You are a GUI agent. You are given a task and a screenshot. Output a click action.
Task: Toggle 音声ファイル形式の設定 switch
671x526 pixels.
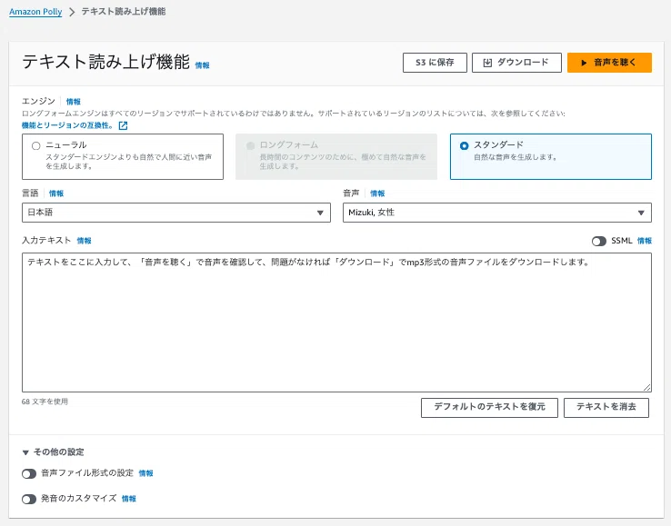click(x=29, y=474)
